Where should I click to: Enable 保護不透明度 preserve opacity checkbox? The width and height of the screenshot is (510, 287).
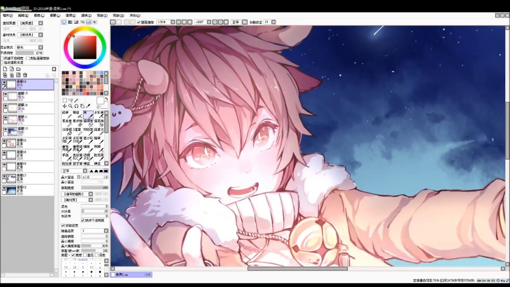(x=2, y=58)
